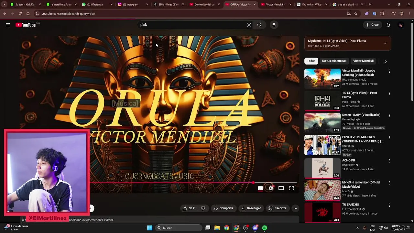Image resolution: width=414 pixels, height=233 pixels.
Task: Launch File Explorer from the taskbar
Action: [x=217, y=228]
